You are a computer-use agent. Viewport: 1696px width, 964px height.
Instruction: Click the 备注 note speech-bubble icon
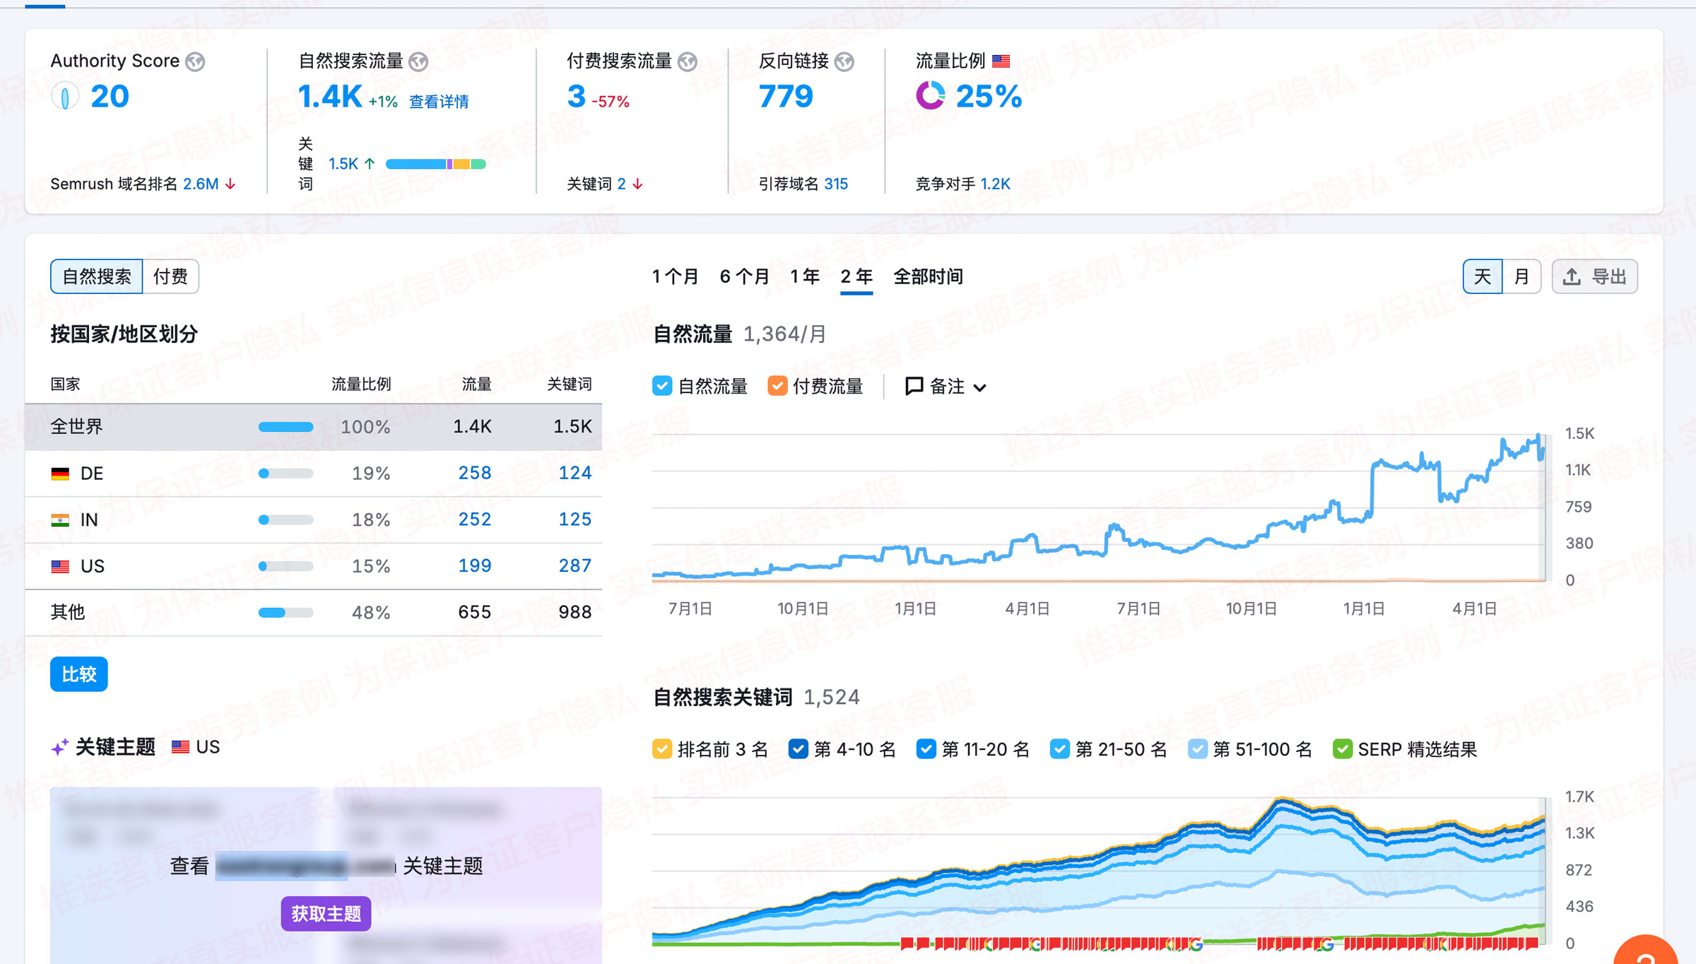pyautogui.click(x=914, y=386)
